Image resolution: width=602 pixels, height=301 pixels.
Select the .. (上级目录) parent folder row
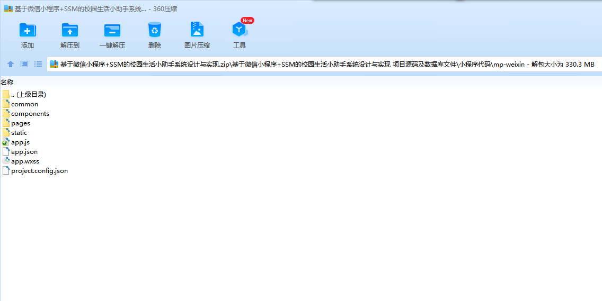pyautogui.click(x=24, y=94)
